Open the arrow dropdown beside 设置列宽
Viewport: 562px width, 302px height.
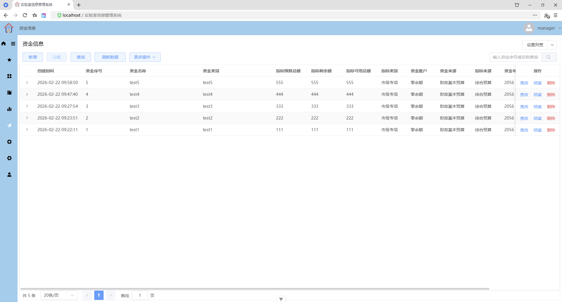click(x=552, y=45)
